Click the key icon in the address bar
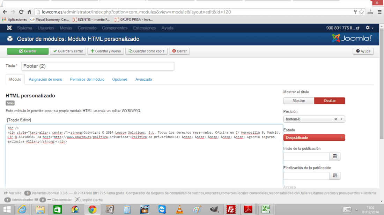Image resolution: width=384 pixels, height=215 pixels. (355, 12)
